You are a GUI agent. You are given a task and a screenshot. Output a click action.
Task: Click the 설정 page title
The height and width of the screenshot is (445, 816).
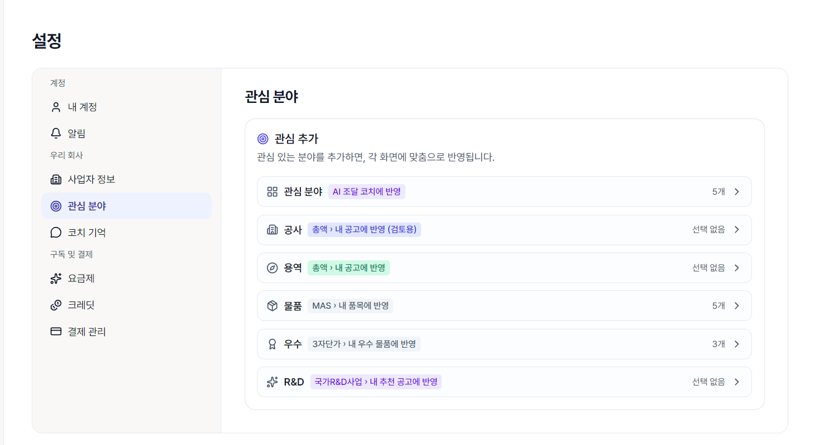tap(47, 41)
